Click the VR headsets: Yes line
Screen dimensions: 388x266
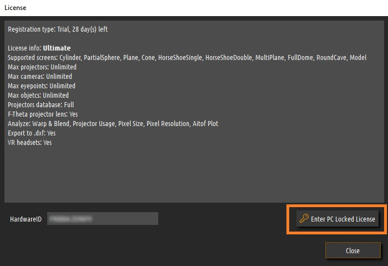pos(29,142)
